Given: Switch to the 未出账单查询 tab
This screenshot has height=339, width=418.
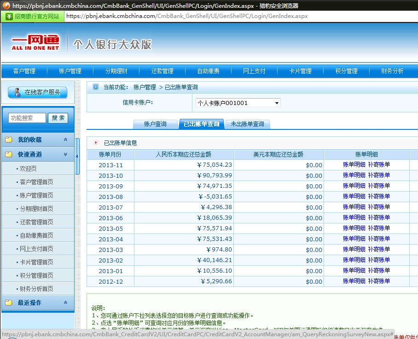Looking at the screenshot, I should tap(247, 124).
